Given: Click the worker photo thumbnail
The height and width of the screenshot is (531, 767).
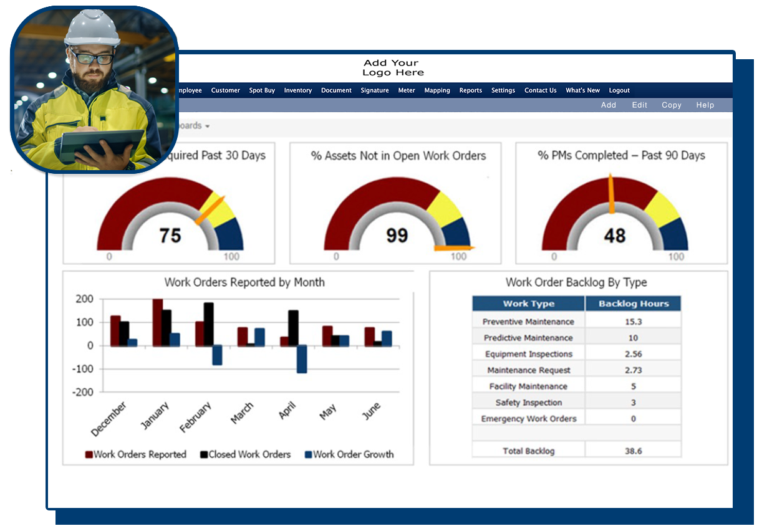Looking at the screenshot, I should coord(94,89).
